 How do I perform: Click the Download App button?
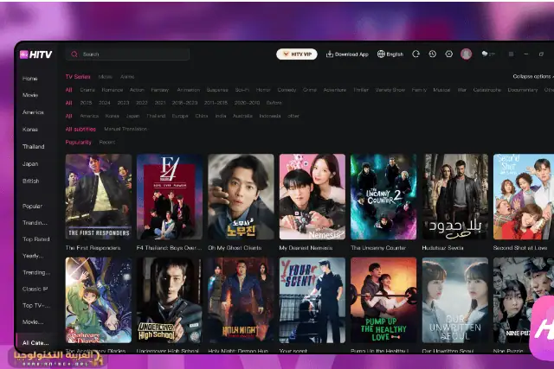point(347,54)
